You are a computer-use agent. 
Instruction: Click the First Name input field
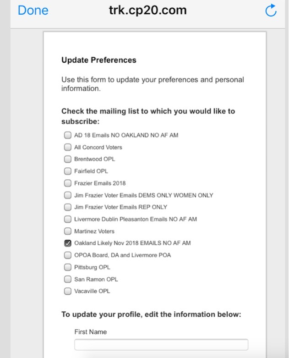pos(161,345)
